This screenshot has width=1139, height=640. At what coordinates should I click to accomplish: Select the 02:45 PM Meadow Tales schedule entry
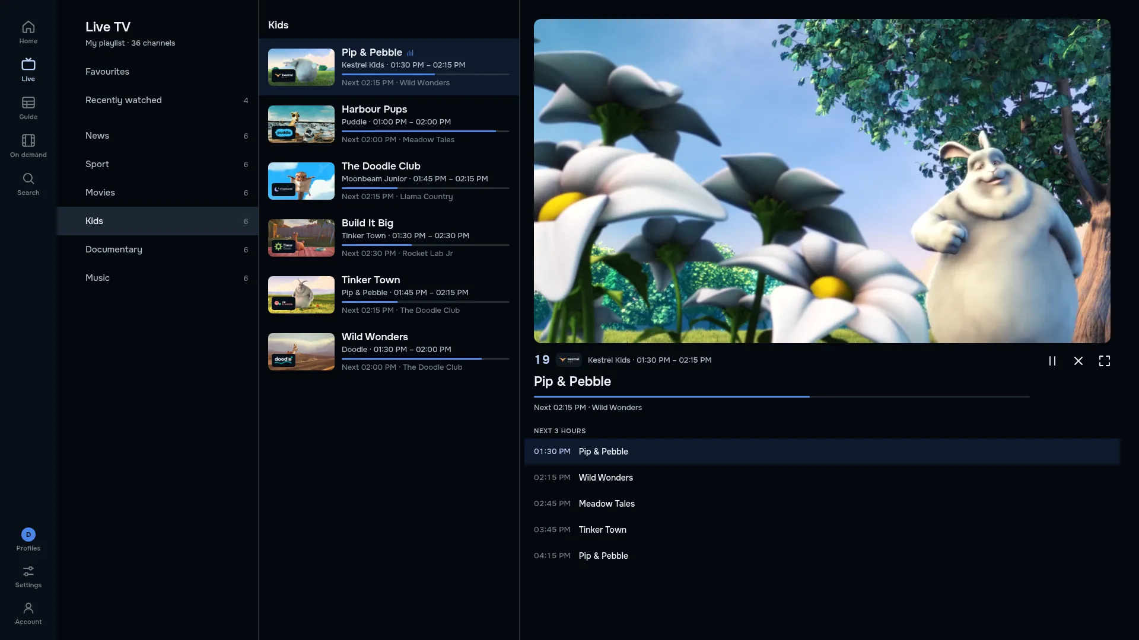822,504
